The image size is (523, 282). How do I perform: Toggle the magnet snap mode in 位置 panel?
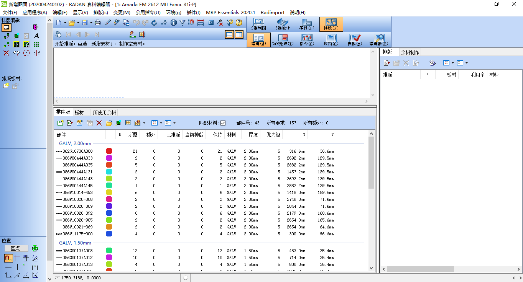tap(8, 258)
